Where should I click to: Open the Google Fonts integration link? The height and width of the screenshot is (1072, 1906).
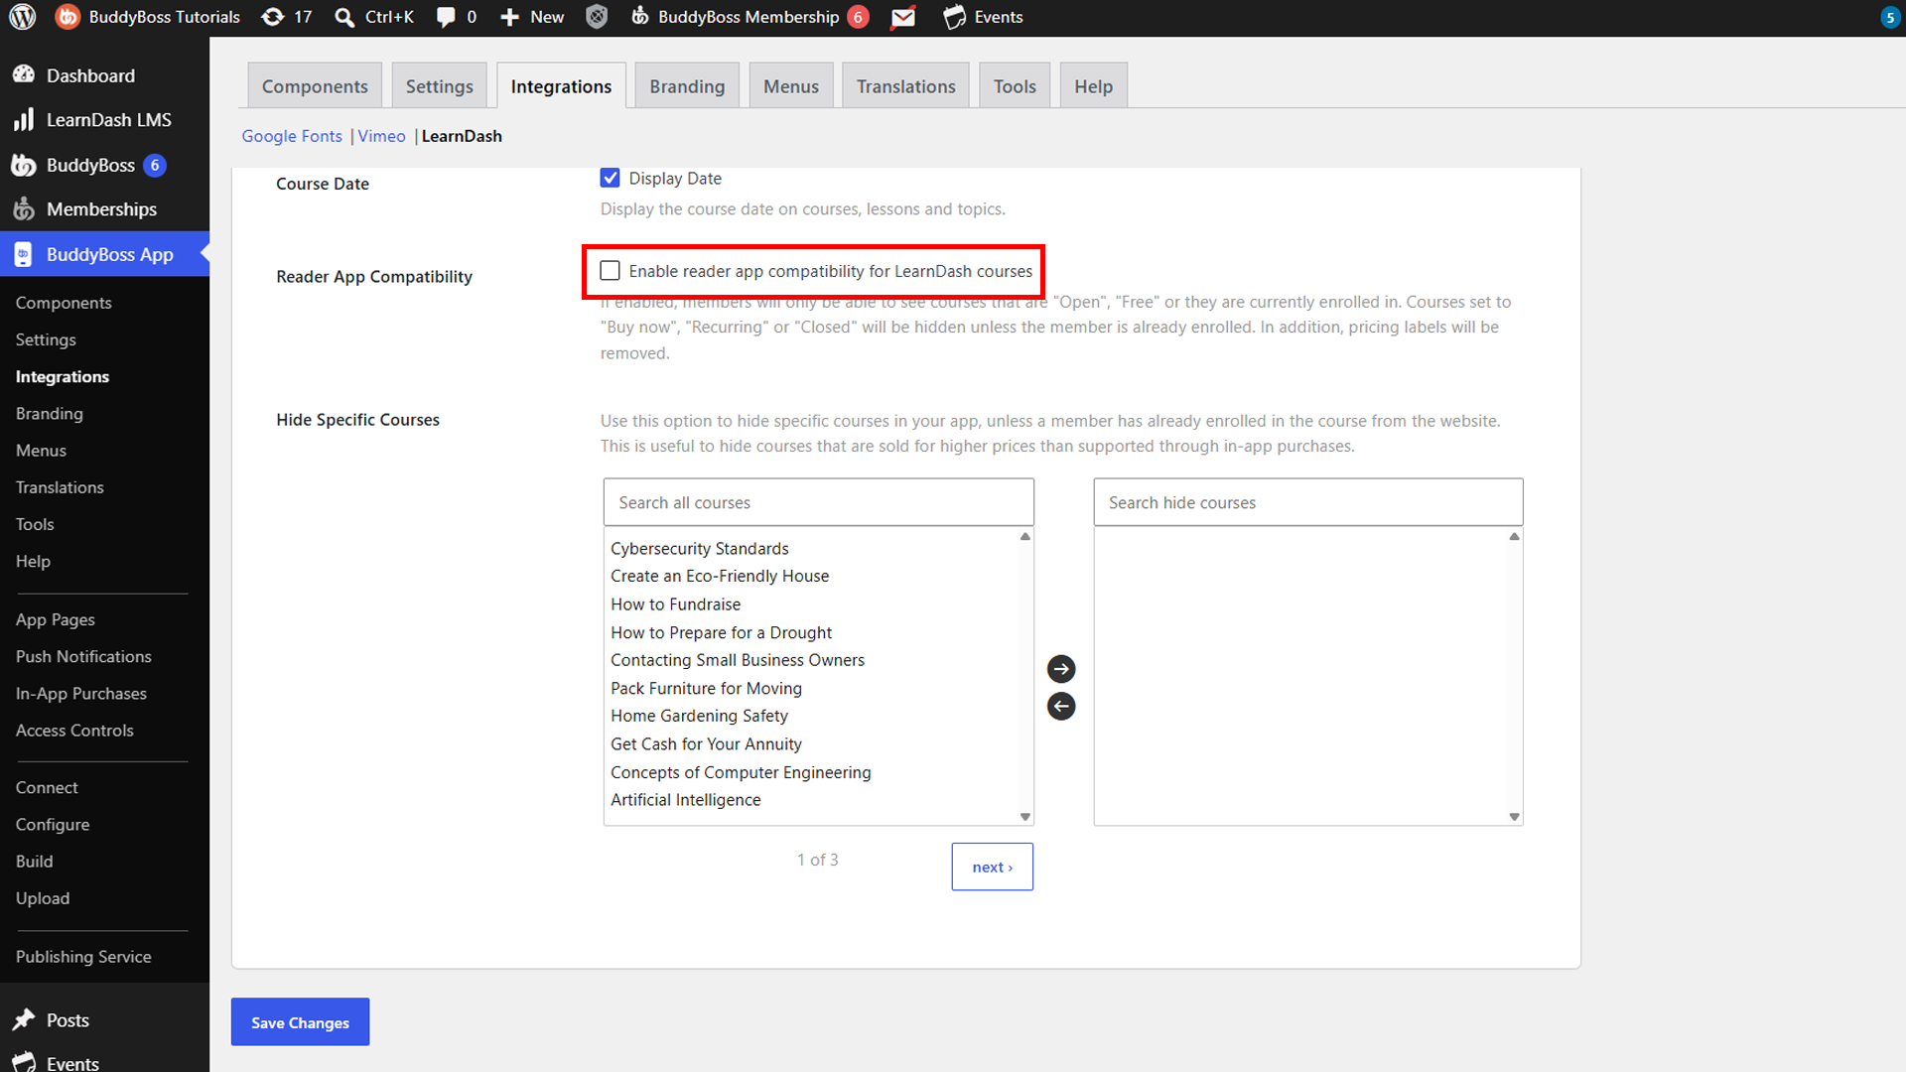point(292,136)
